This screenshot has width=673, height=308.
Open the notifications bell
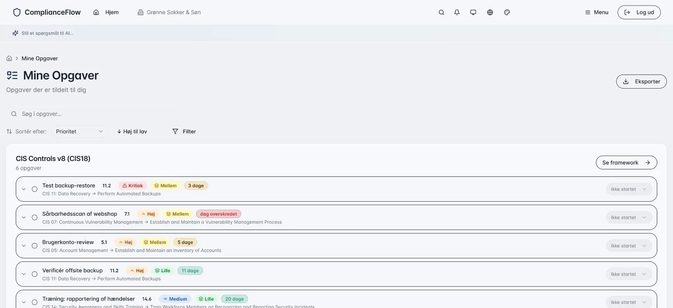[x=457, y=12]
